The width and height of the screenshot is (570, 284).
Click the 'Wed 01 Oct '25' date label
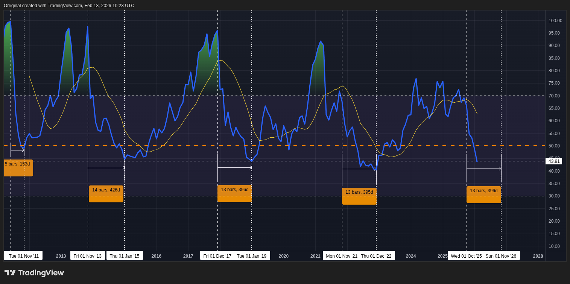(x=466, y=256)
